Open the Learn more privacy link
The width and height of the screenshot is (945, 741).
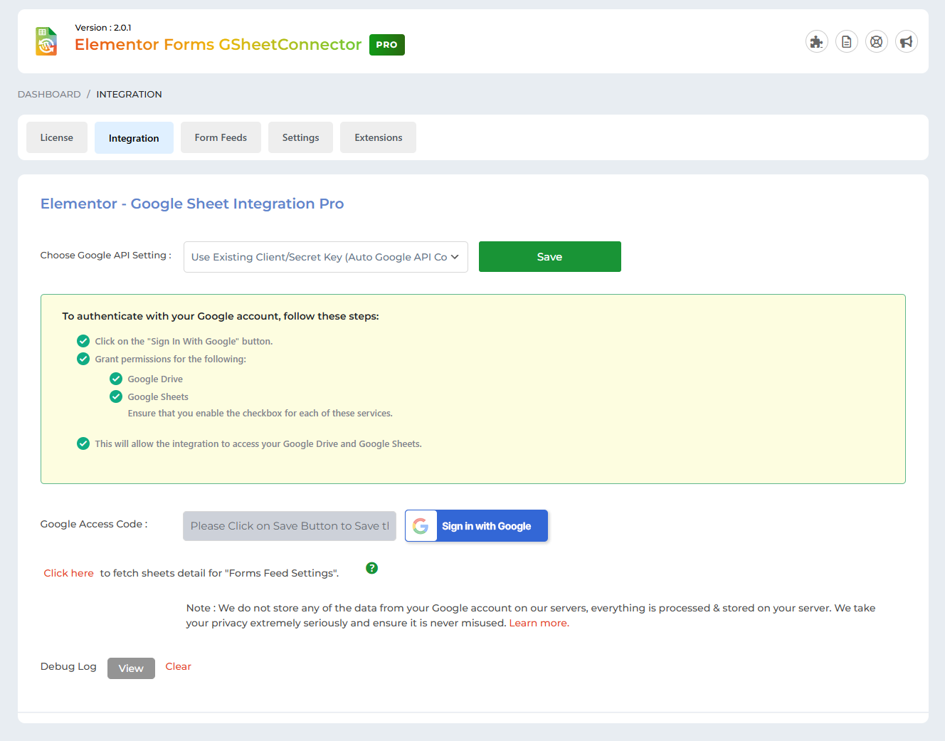pyautogui.click(x=539, y=624)
